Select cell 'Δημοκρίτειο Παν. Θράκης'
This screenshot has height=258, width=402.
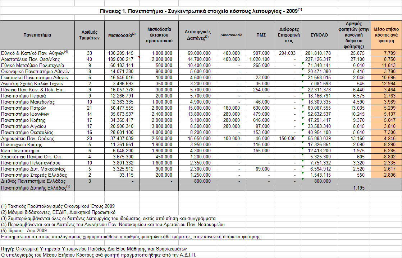tap(37, 139)
